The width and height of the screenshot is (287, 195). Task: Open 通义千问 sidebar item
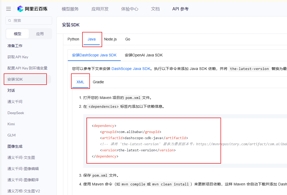pos(15,102)
